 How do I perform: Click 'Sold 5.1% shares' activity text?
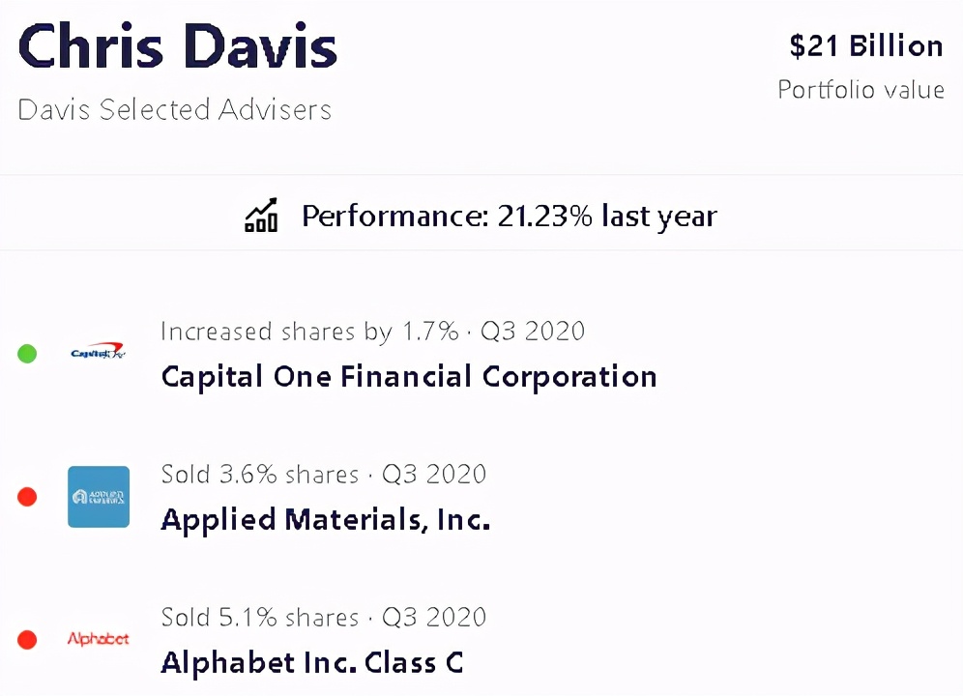pyautogui.click(x=260, y=618)
